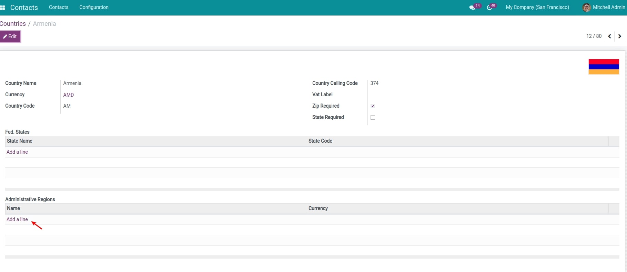This screenshot has height=272, width=627.
Task: Click the Armenia flag image
Action: point(604,67)
